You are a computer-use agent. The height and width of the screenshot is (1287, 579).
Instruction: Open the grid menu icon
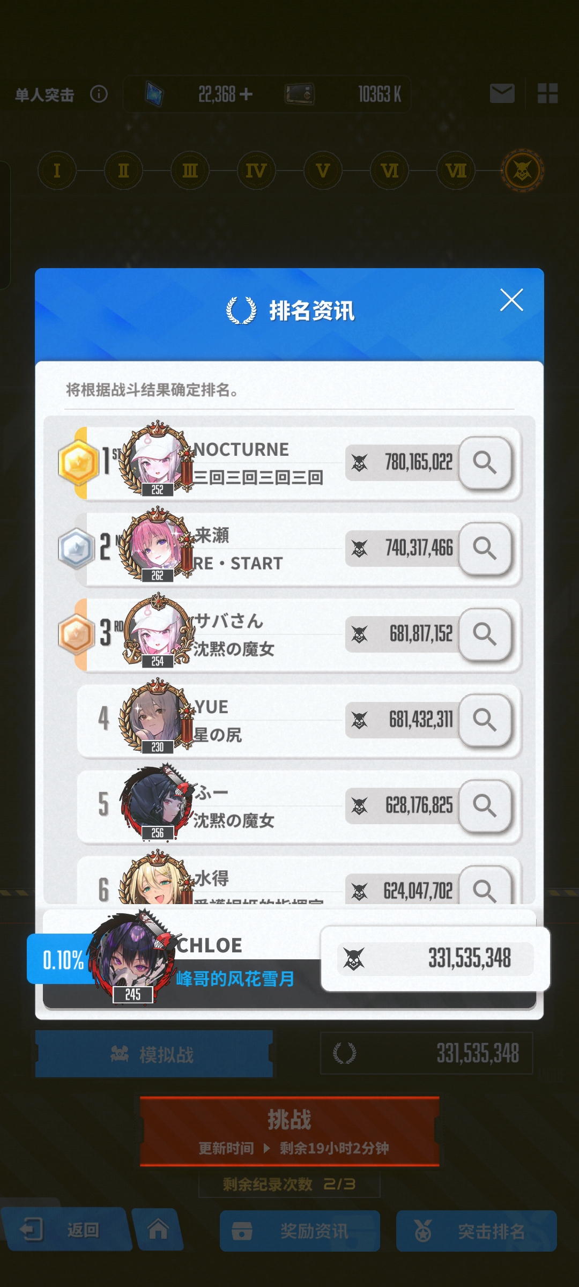pos(548,94)
